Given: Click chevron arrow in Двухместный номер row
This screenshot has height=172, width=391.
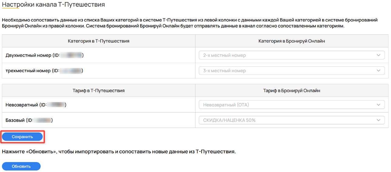Looking at the screenshot, I should coord(378,55).
